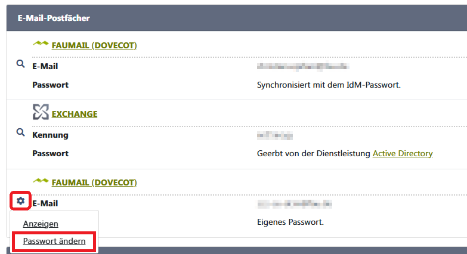Screen dimensions: 467x254
Task: Click the magnifier beside the first FAUMAIL E-Mail
Action: [21, 64]
